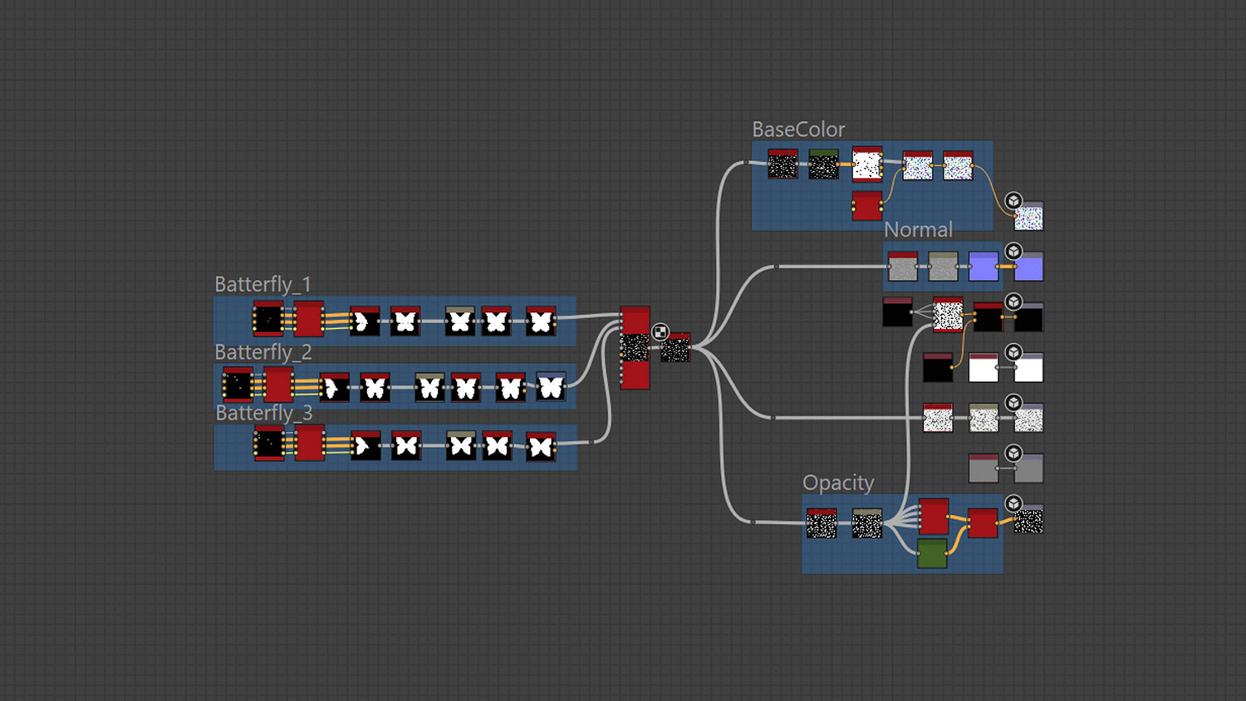This screenshot has width=1246, height=701.
Task: Select the red four-input node in Opacity frame
Action: point(934,516)
